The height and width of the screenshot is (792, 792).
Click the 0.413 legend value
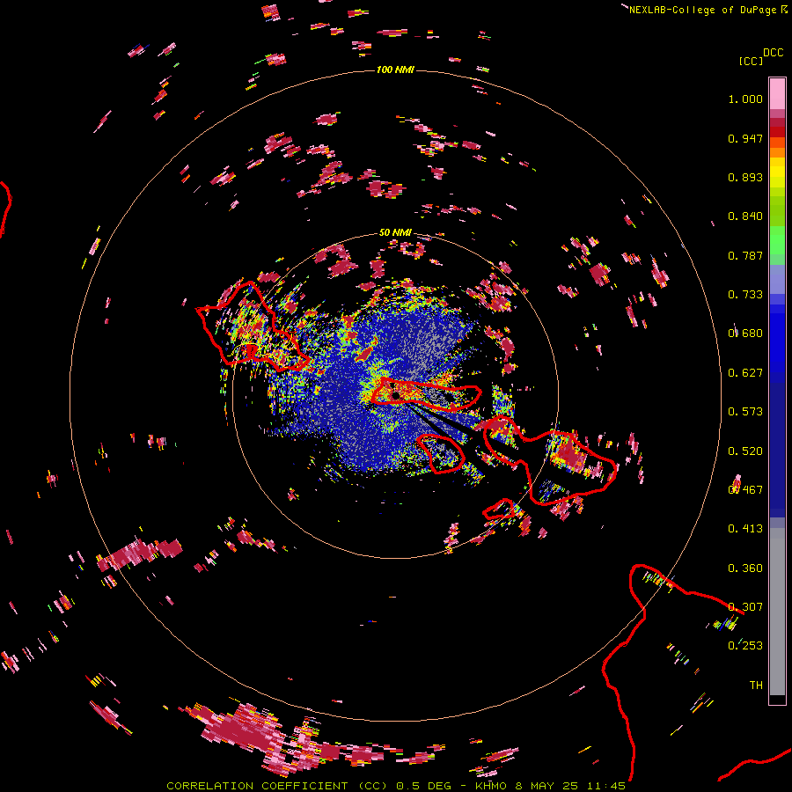click(745, 529)
